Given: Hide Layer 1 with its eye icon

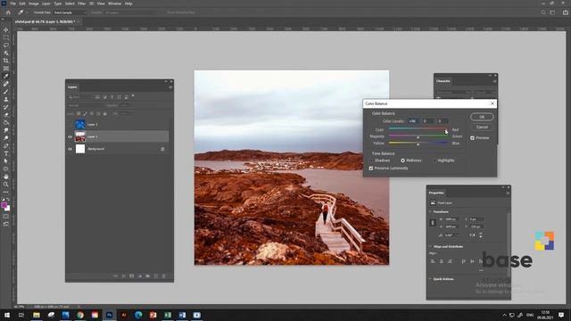Looking at the screenshot, I should (x=70, y=136).
